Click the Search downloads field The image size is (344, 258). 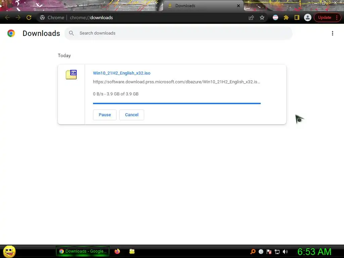pos(178,33)
